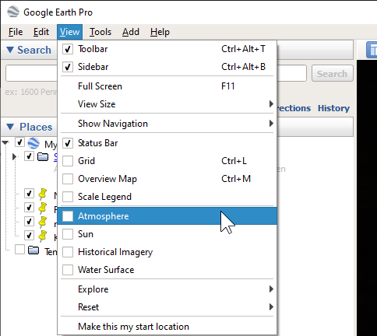
Task: Click the first subfolder's folder icon
Action: tap(43, 156)
